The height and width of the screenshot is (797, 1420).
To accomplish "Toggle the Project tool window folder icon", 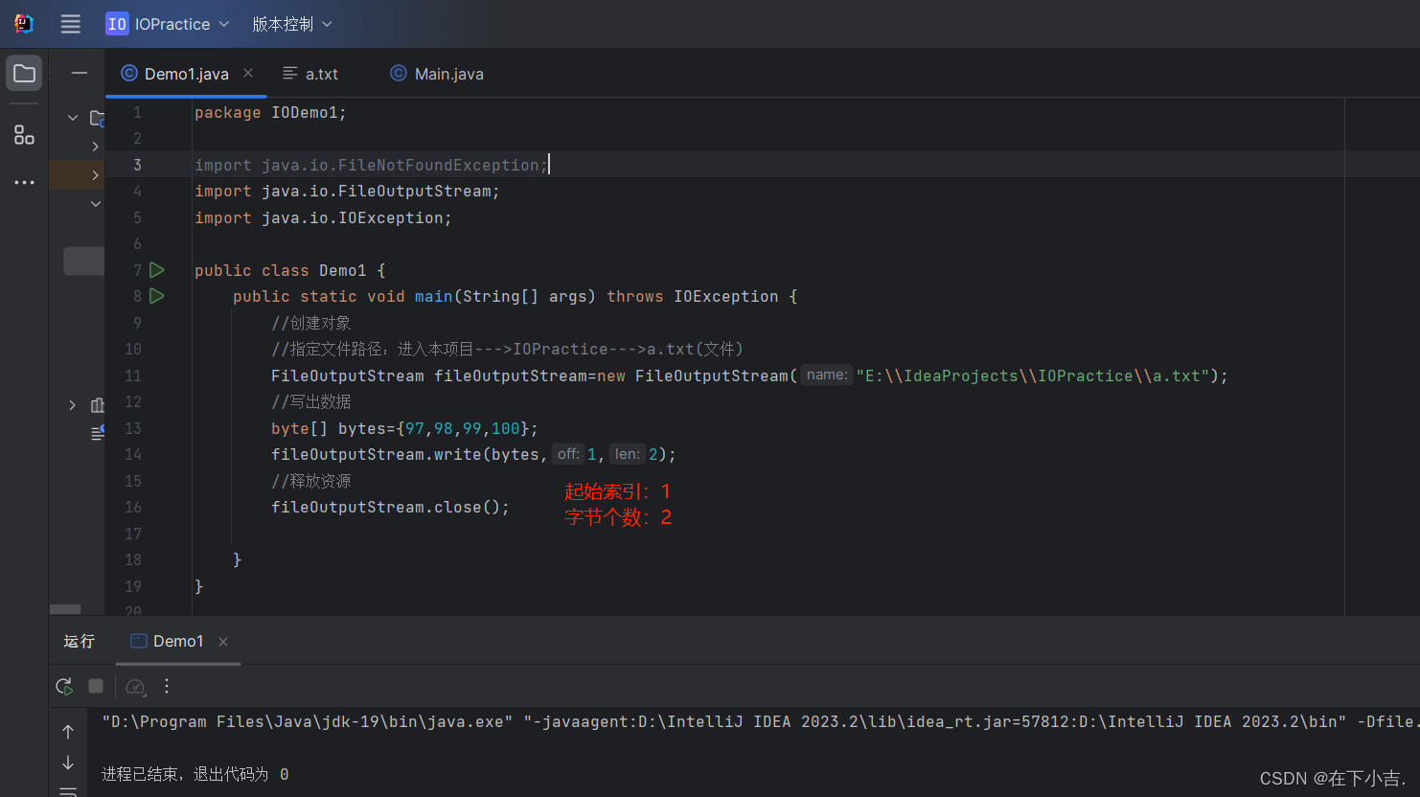I will 24,74.
